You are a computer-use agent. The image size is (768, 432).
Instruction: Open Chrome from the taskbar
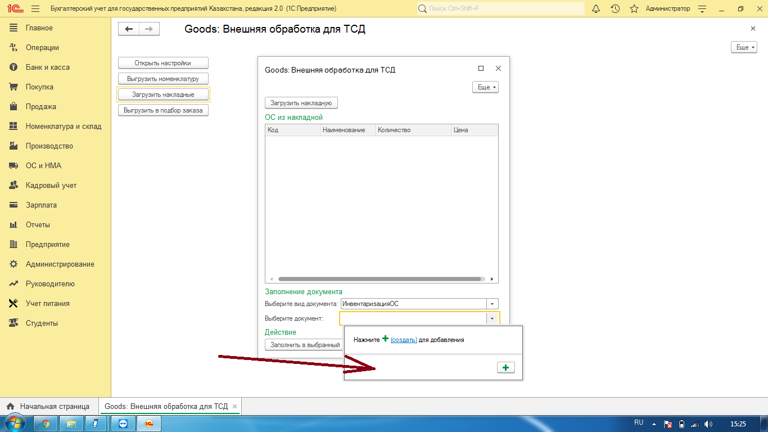click(46, 424)
